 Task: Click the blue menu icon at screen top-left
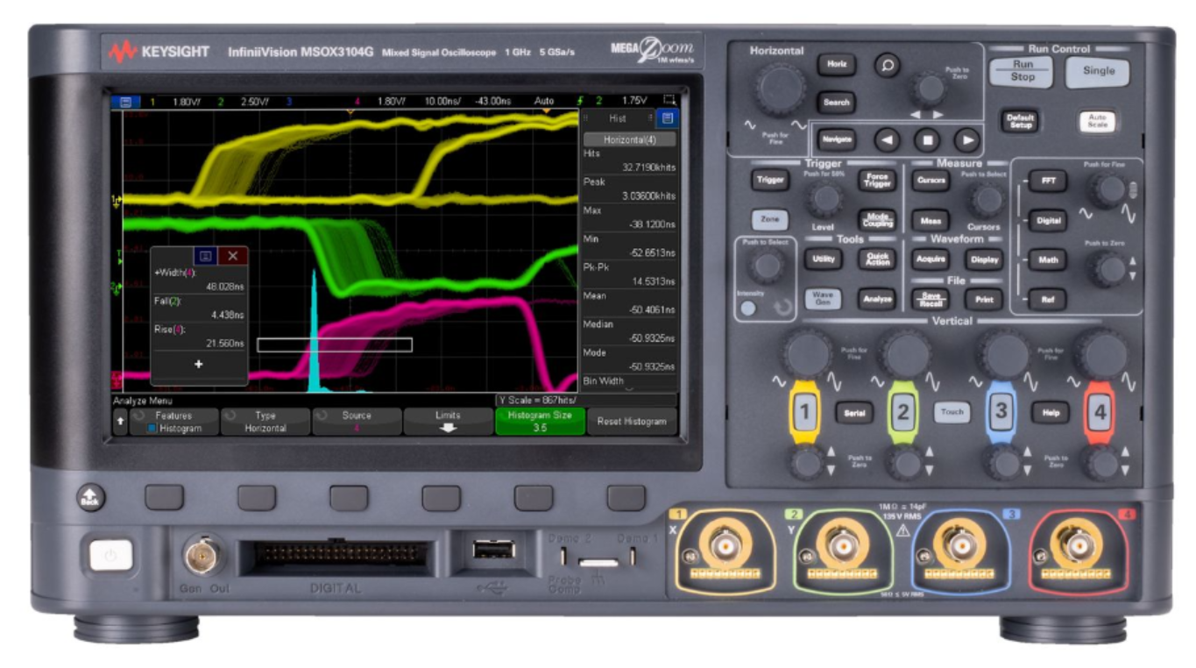pos(126,102)
